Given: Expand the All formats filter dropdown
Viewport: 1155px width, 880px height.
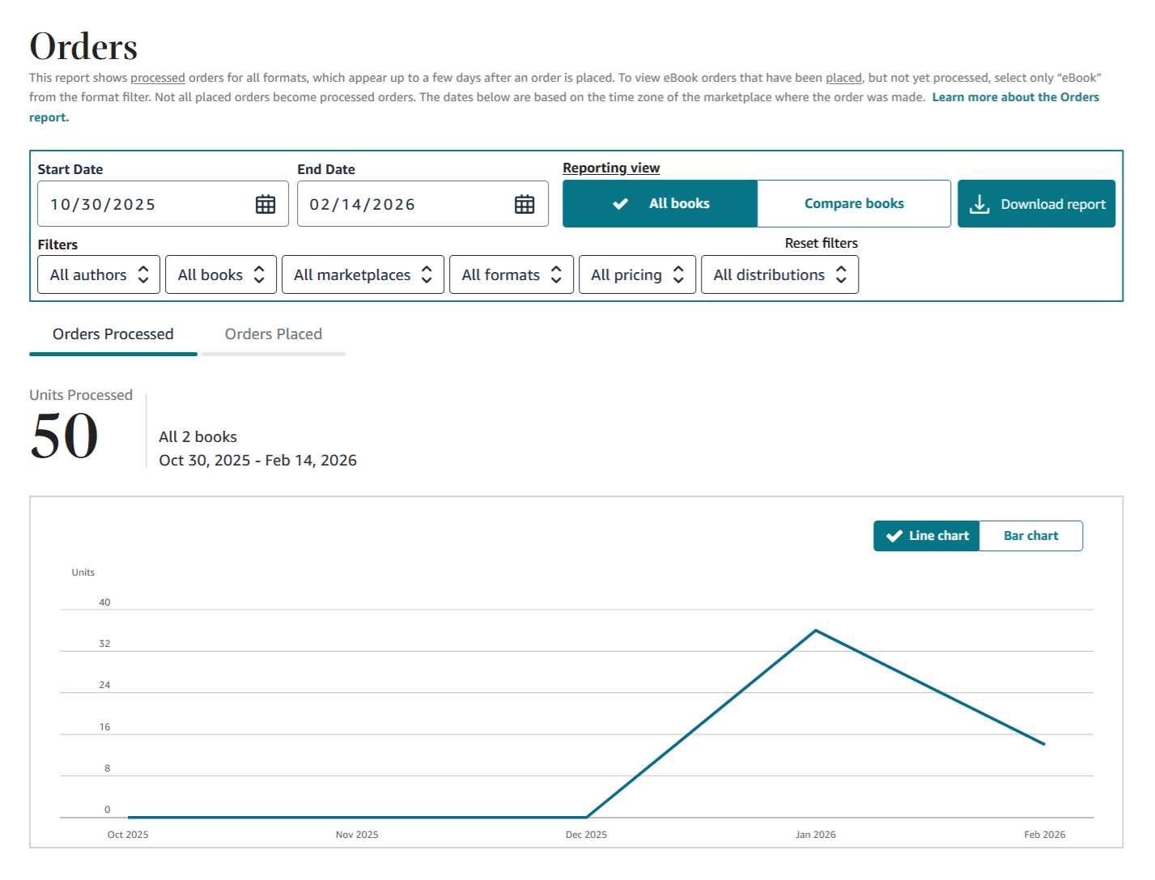Looking at the screenshot, I should pyautogui.click(x=511, y=275).
